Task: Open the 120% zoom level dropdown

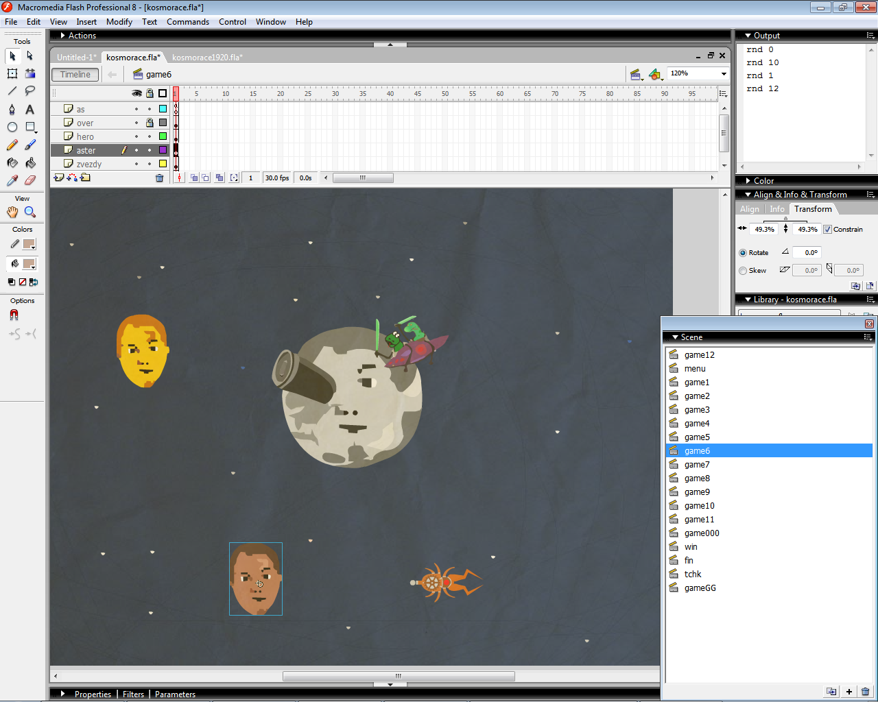Action: coord(723,73)
